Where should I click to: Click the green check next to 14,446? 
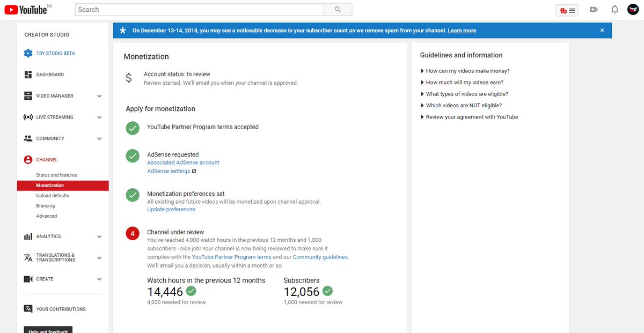coord(191,291)
